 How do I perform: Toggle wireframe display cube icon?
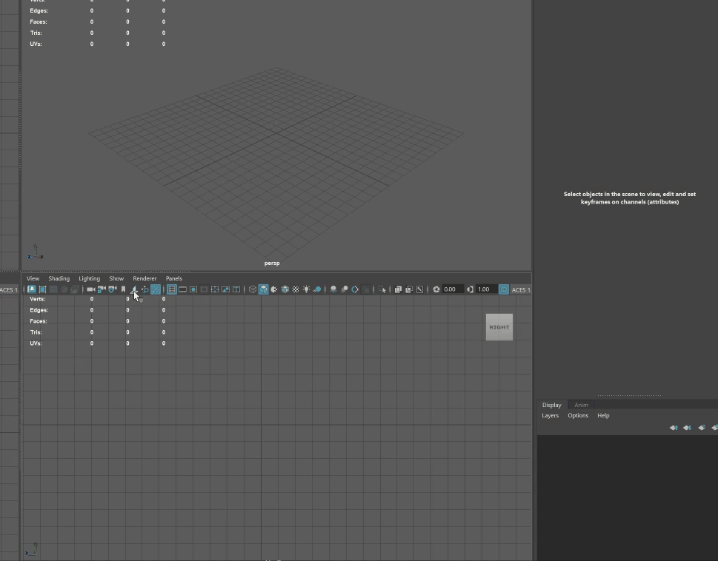tap(253, 289)
